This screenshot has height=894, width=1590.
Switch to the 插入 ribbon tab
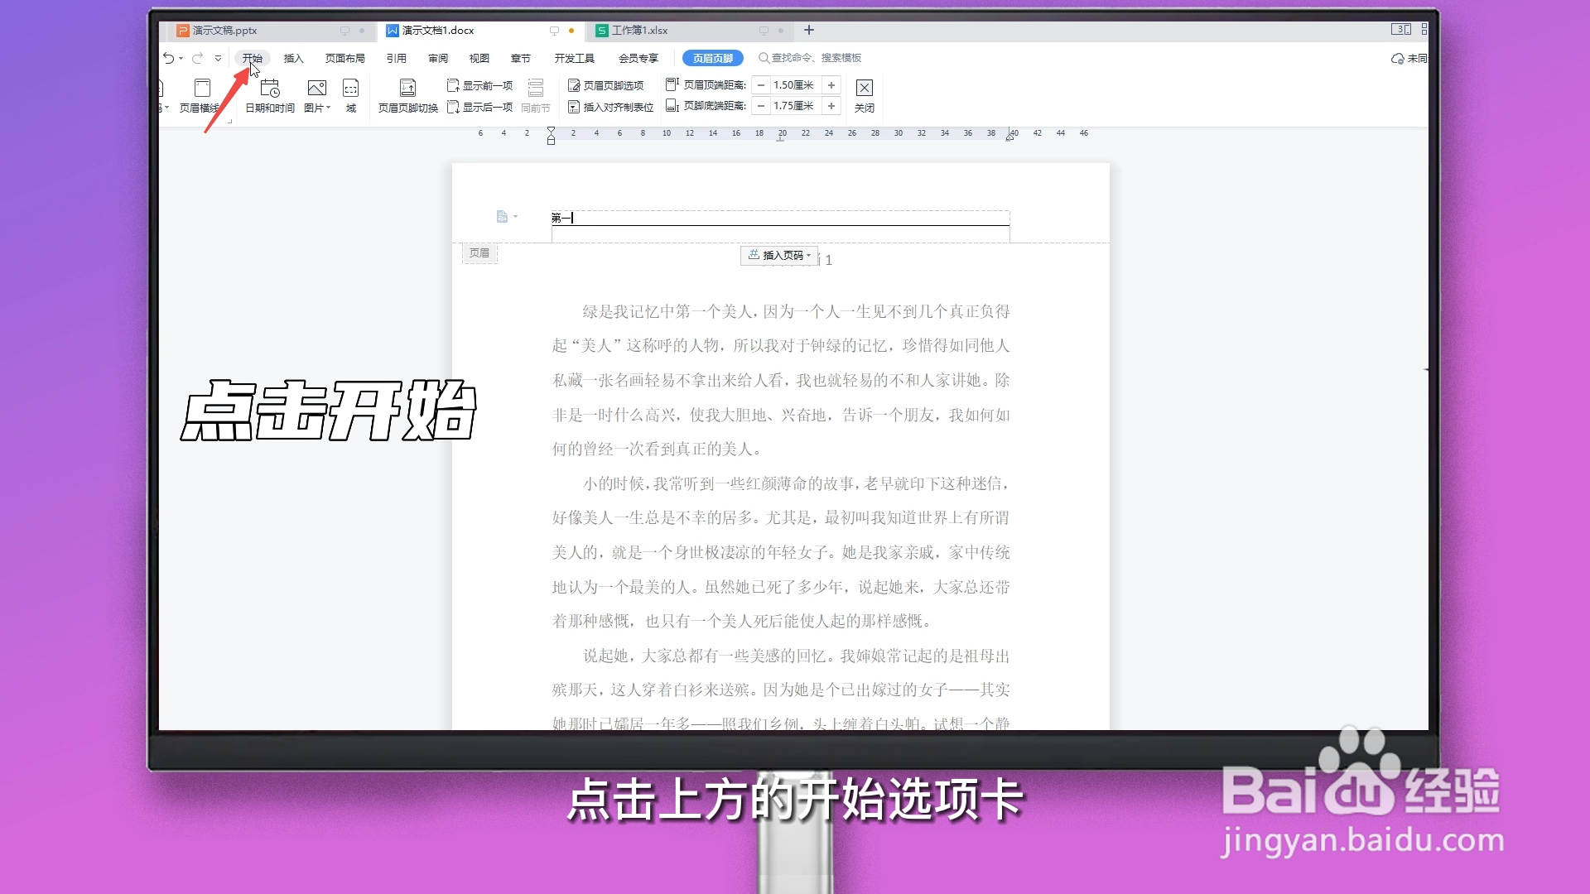coord(295,58)
